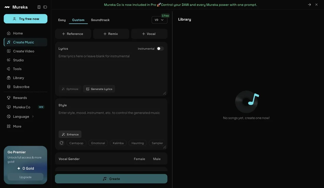324x188 pixels.
Task: Add the Cantopop style tag
Action: (76, 143)
